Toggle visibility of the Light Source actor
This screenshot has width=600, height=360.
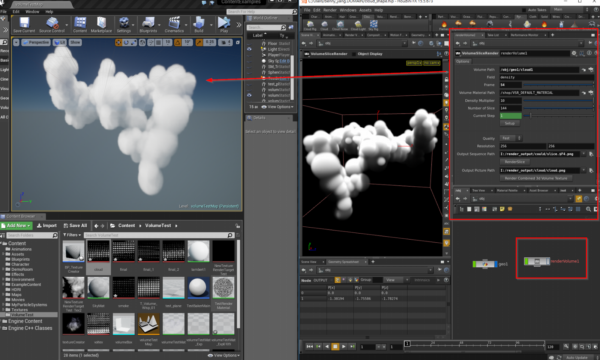pyautogui.click(x=250, y=49)
